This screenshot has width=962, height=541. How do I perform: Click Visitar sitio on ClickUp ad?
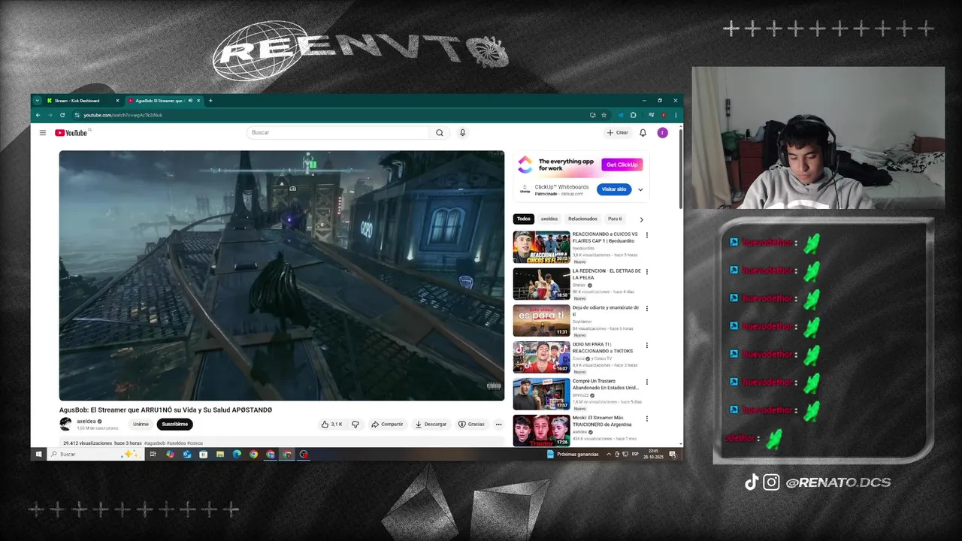[614, 189]
